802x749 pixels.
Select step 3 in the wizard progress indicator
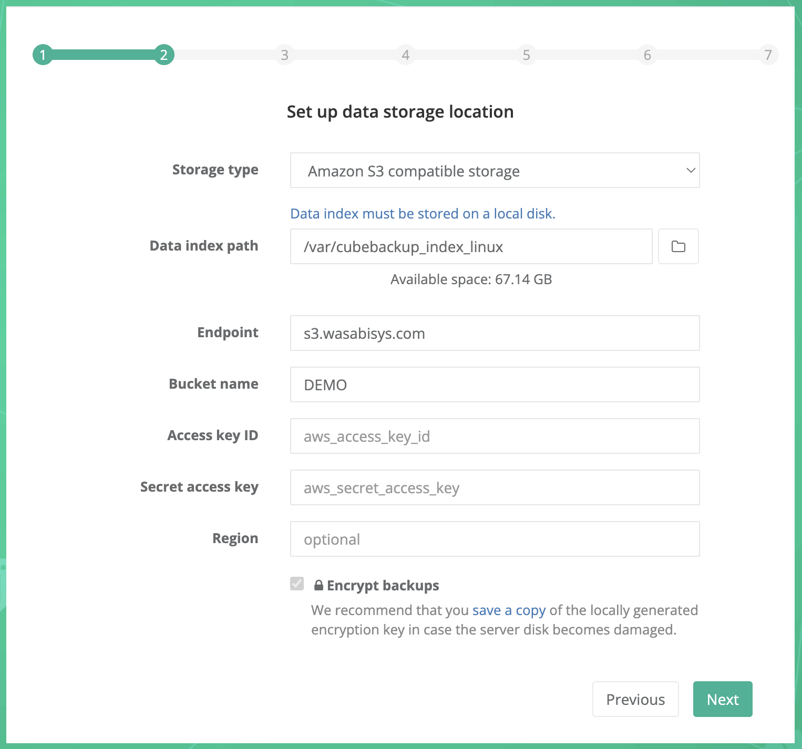(x=284, y=55)
